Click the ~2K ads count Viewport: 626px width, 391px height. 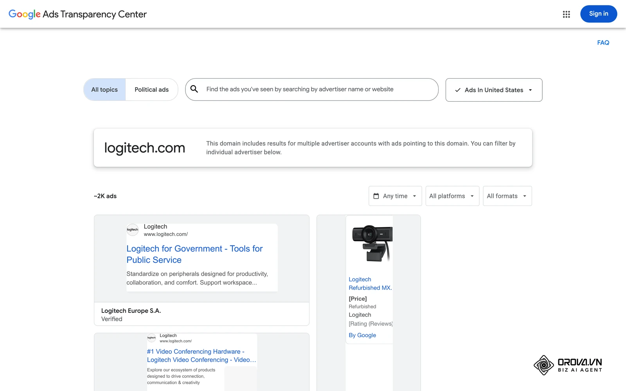click(105, 196)
